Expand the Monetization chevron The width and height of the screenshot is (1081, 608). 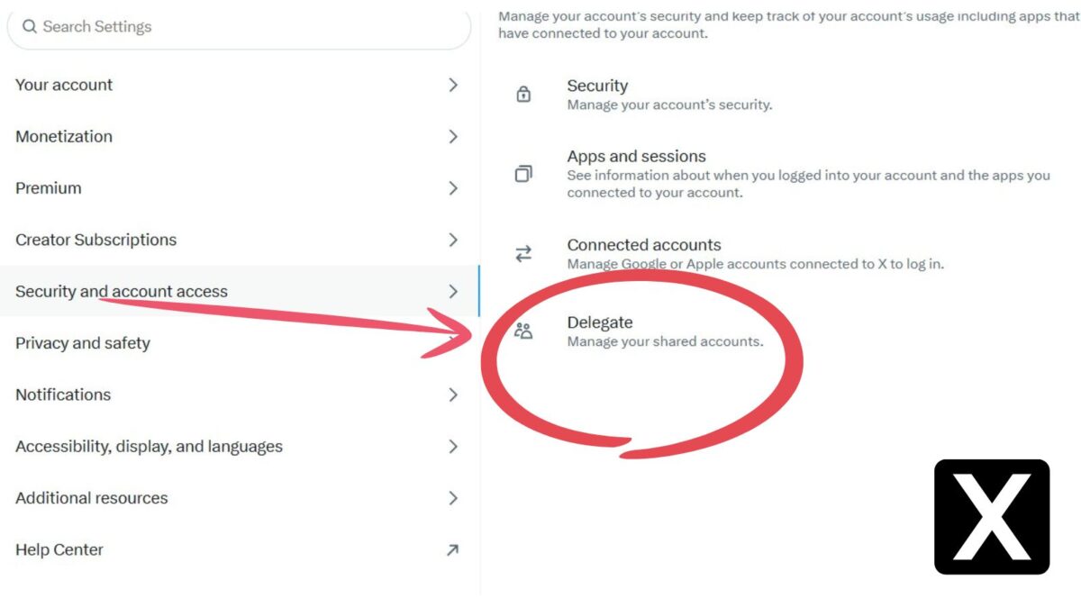click(x=453, y=137)
